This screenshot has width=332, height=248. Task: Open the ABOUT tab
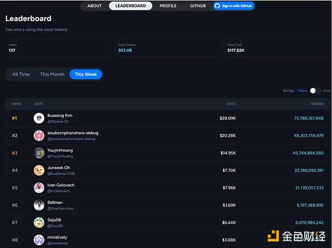[x=95, y=6]
